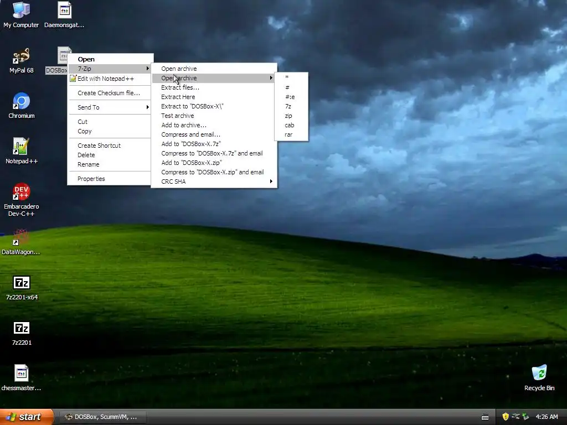Select Extract to "DOSBox-X\" option
567x425 pixels.
[214, 106]
